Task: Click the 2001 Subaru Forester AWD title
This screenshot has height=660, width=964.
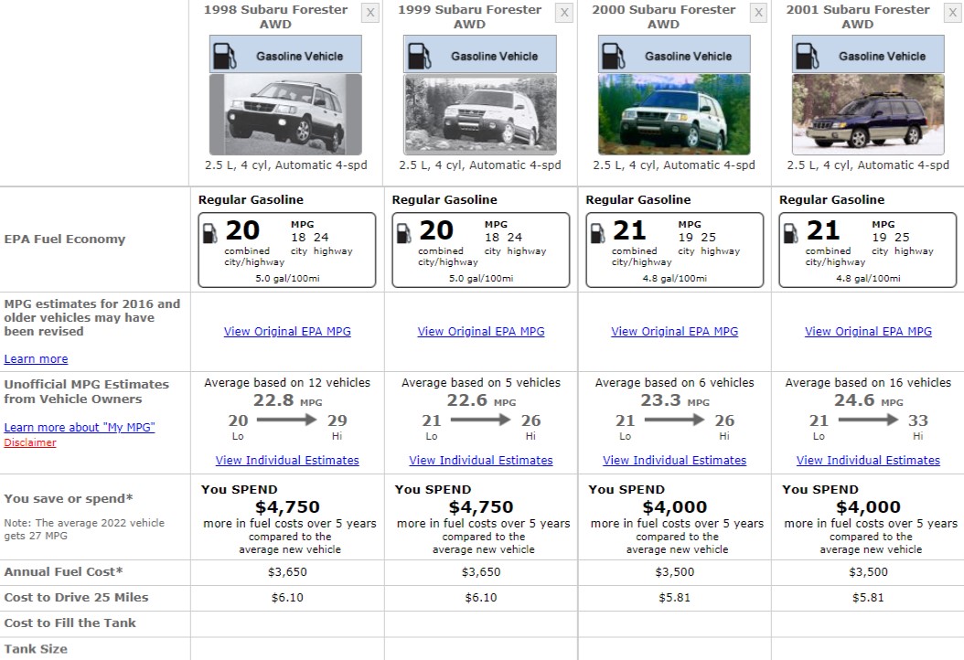Action: [x=858, y=16]
